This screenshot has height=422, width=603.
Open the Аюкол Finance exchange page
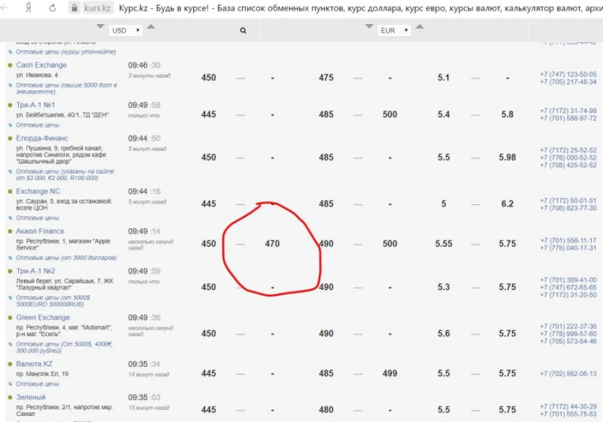[40, 231]
